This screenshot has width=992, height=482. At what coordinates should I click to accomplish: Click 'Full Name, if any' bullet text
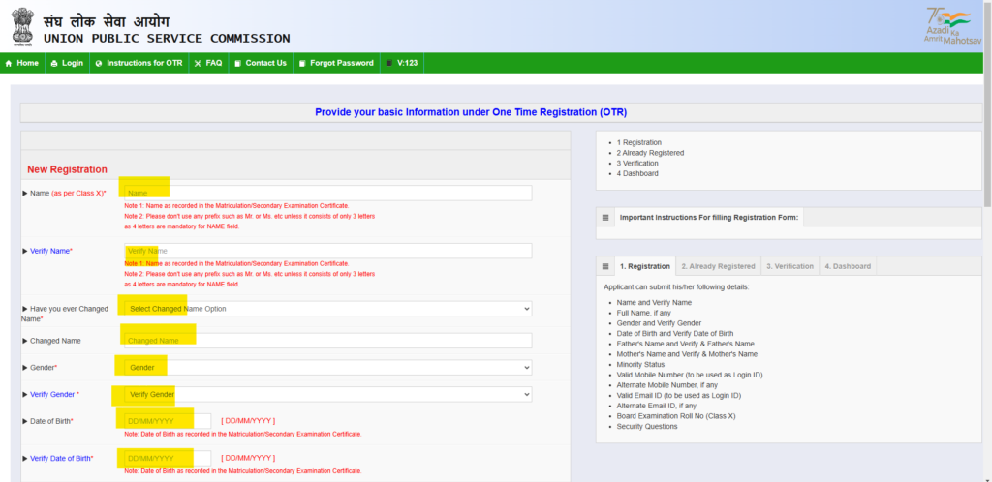click(644, 313)
